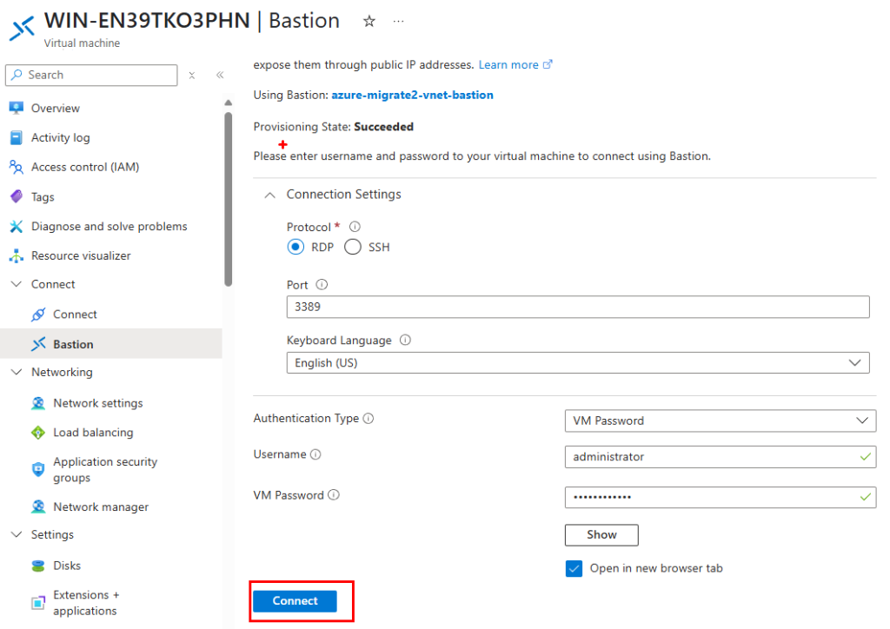Image resolution: width=890 pixels, height=629 pixels.
Task: Clear the sidebar search with the X icon
Action: (192, 76)
